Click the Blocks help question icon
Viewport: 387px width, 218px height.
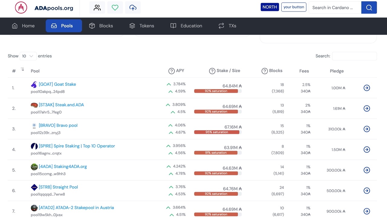point(265,71)
